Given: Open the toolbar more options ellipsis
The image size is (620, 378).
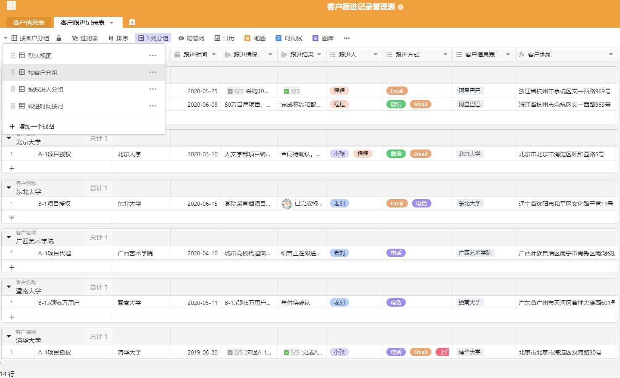Looking at the screenshot, I should coord(347,38).
